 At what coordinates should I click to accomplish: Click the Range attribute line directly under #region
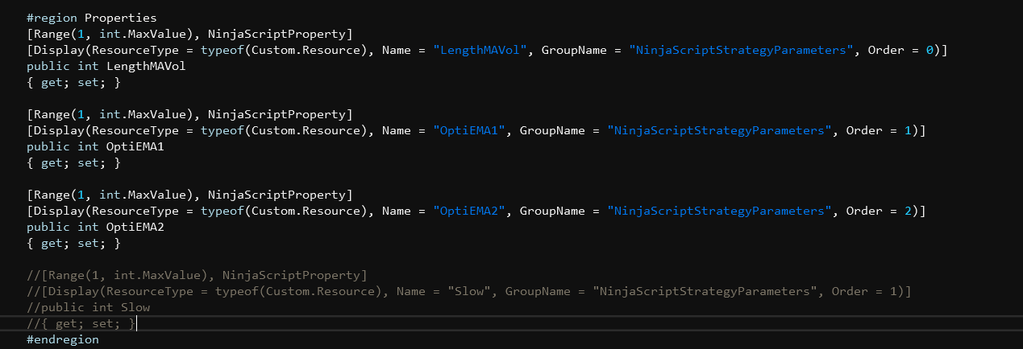pos(189,34)
